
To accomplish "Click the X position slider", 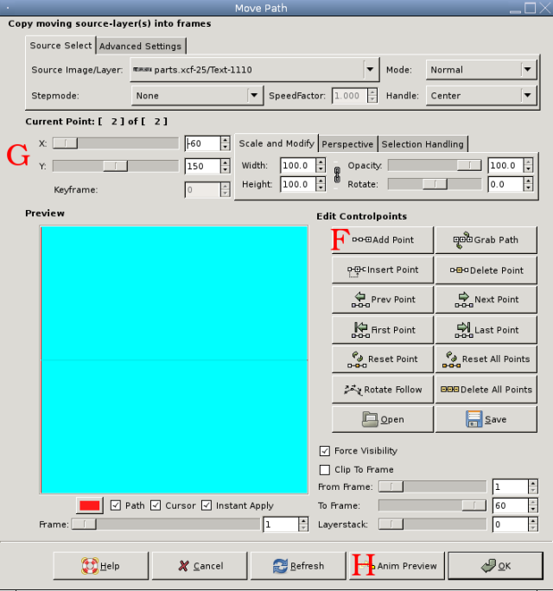I will 116,143.
